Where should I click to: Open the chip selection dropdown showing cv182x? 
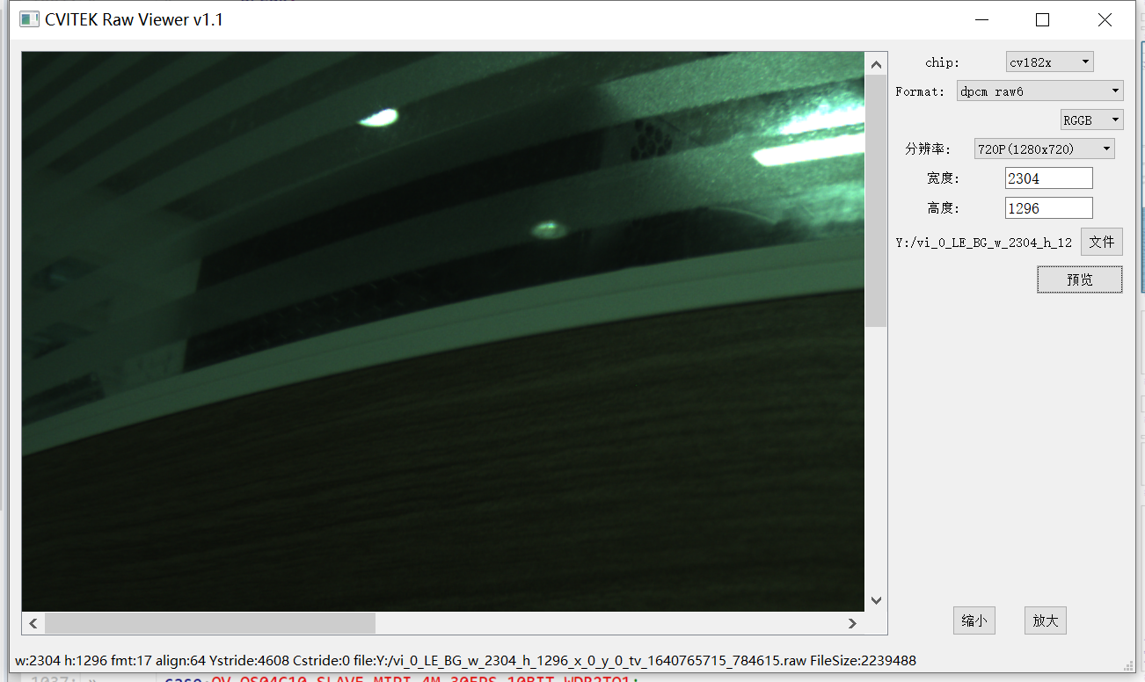pyautogui.click(x=1049, y=61)
